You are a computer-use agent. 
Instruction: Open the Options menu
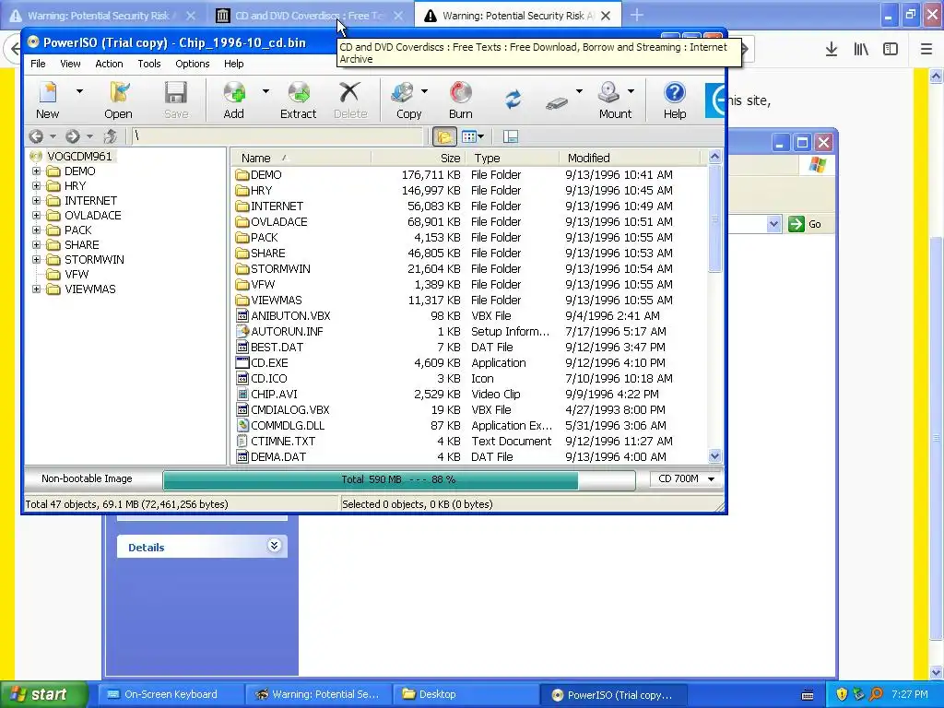tap(193, 64)
